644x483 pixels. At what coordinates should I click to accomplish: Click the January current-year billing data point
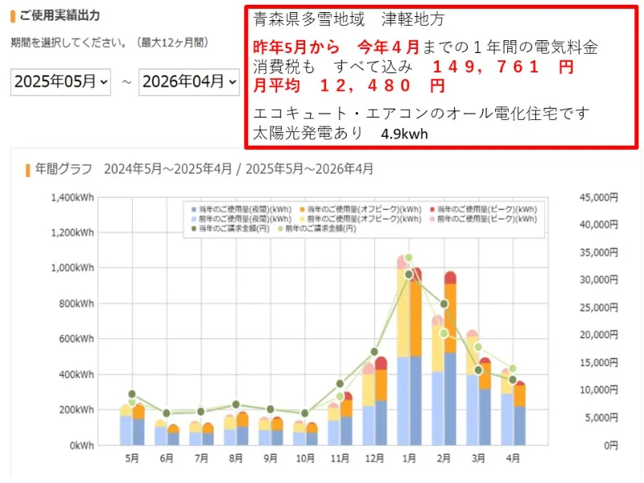pos(409,275)
